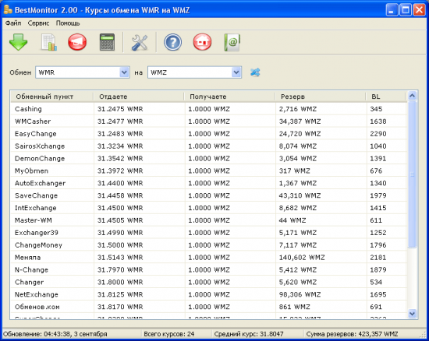Click the blue question mark help icon
Viewport: 429px width, 341px height.
pyautogui.click(x=172, y=42)
